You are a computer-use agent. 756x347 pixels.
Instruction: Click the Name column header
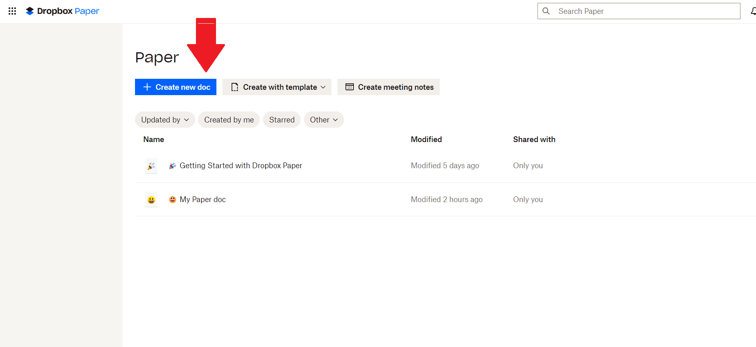point(154,140)
